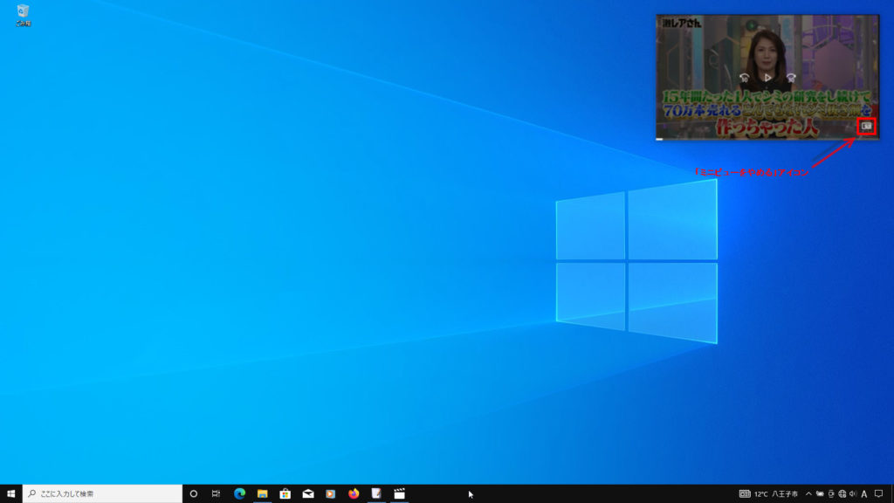This screenshot has width=894, height=503.
Task: Skip back 10 seconds in mini player
Action: [745, 77]
